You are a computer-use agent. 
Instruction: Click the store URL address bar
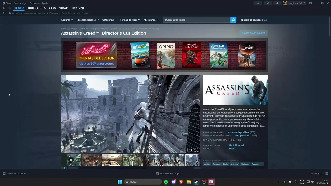(x=50, y=13)
